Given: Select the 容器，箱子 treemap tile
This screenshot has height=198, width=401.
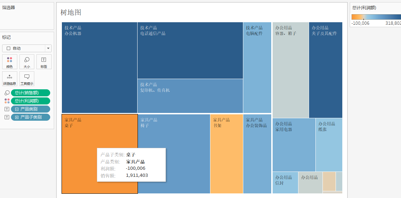Looking at the screenshot, I should 291,70.
